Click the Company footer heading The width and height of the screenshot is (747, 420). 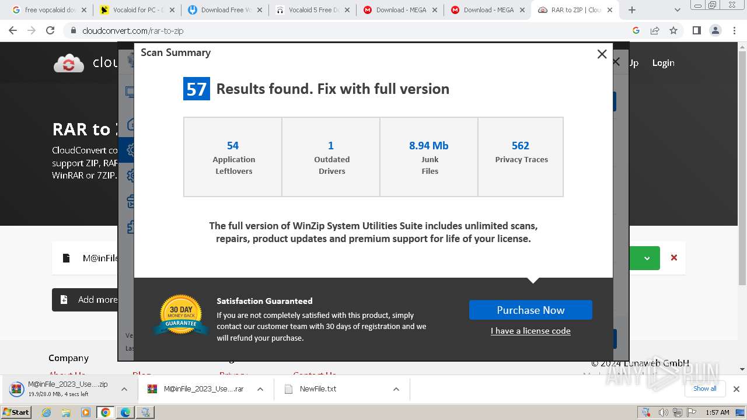(x=68, y=358)
